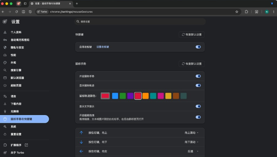This screenshot has height=157, width=277.
Task: Open the reading mode book icon in toolbar
Action: pos(23,12)
